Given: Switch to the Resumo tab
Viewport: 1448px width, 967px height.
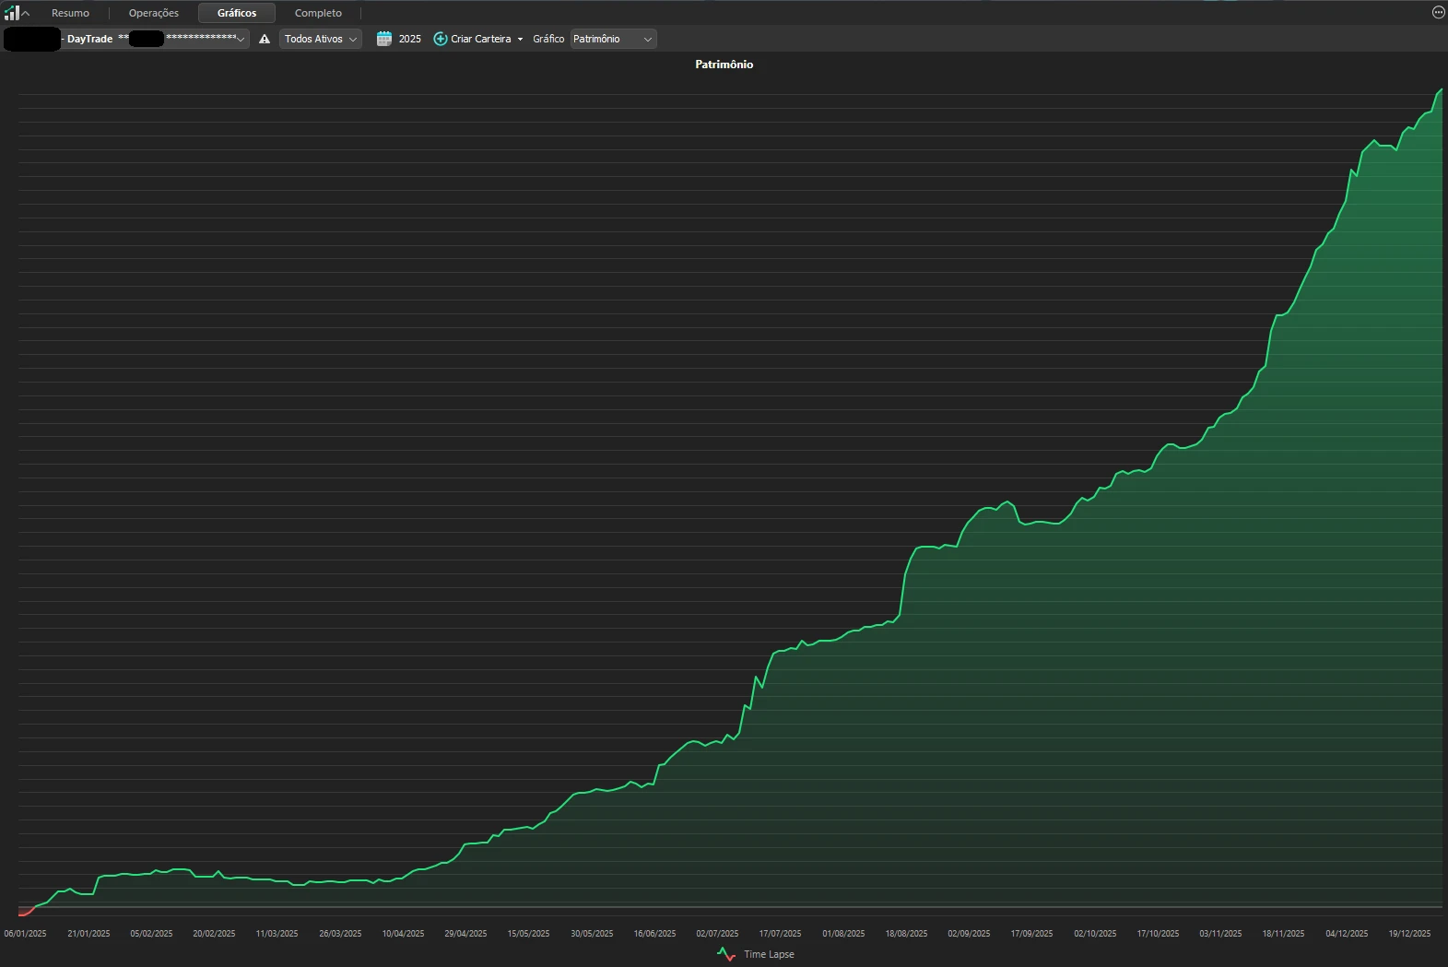Looking at the screenshot, I should pos(70,13).
